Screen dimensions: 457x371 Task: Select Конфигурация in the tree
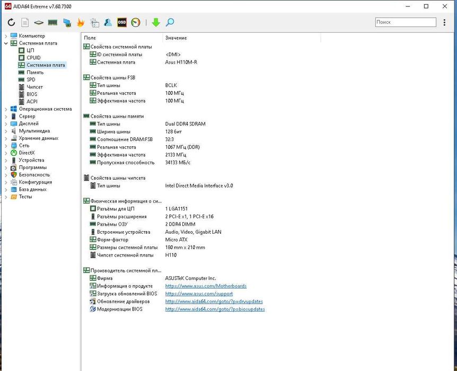pos(36,182)
